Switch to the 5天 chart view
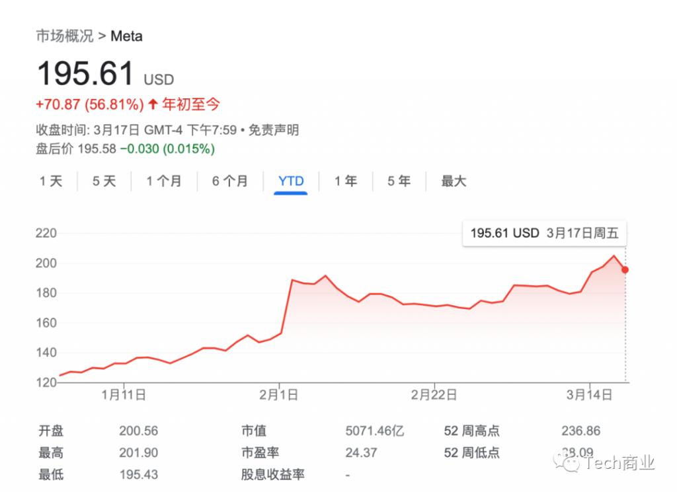The image size is (677, 492). pyautogui.click(x=103, y=180)
